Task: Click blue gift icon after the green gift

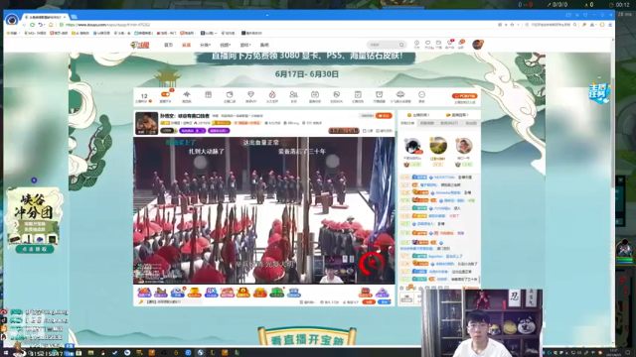Action: pyautogui.click(x=294, y=293)
